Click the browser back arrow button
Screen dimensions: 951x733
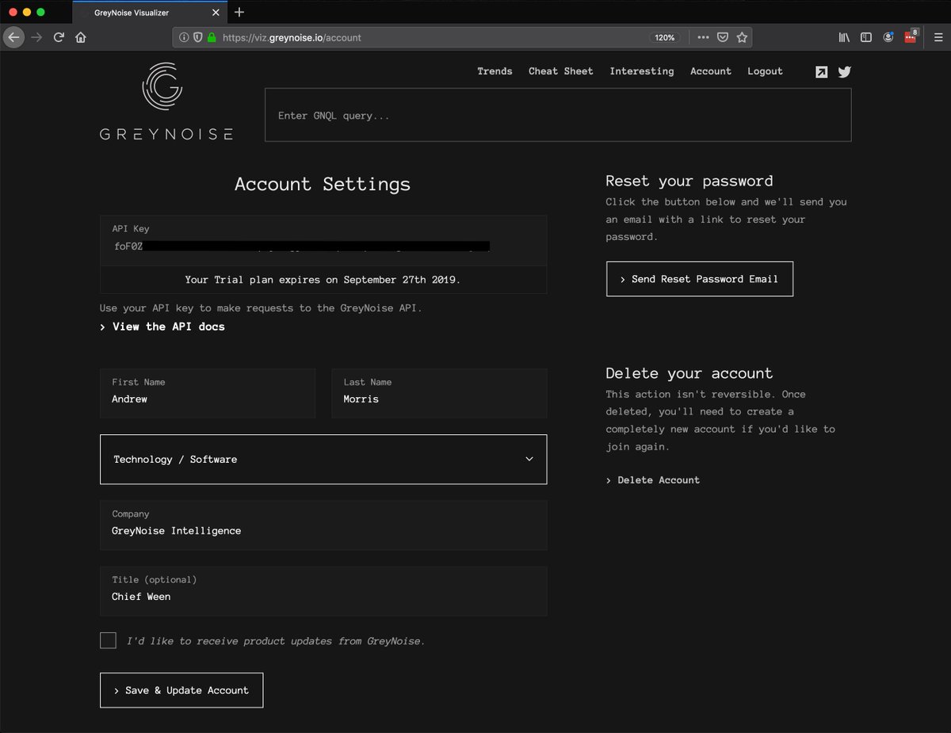click(13, 37)
